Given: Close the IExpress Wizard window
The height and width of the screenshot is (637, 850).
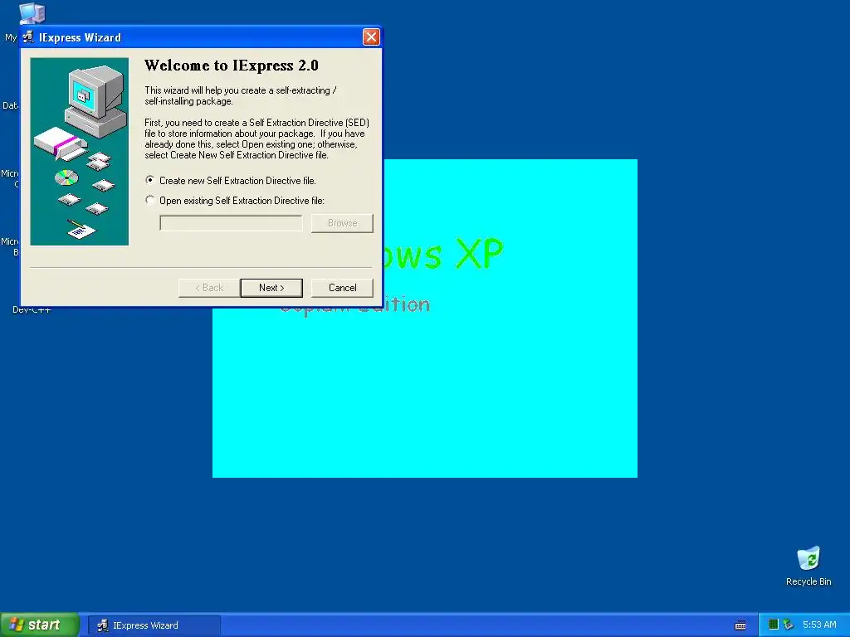Looking at the screenshot, I should click(x=371, y=36).
